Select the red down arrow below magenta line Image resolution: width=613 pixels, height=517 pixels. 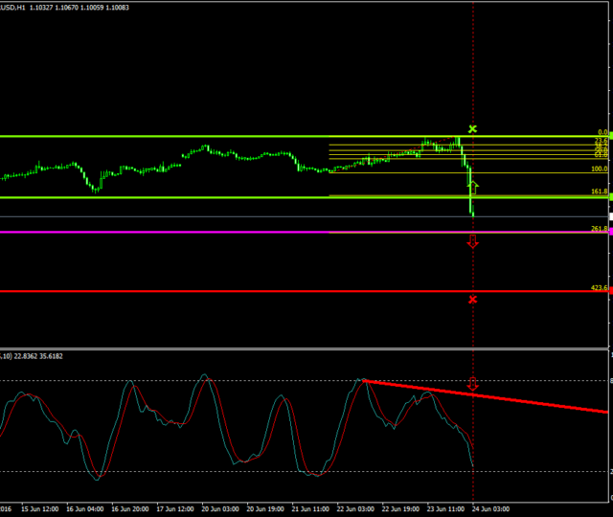[472, 243]
